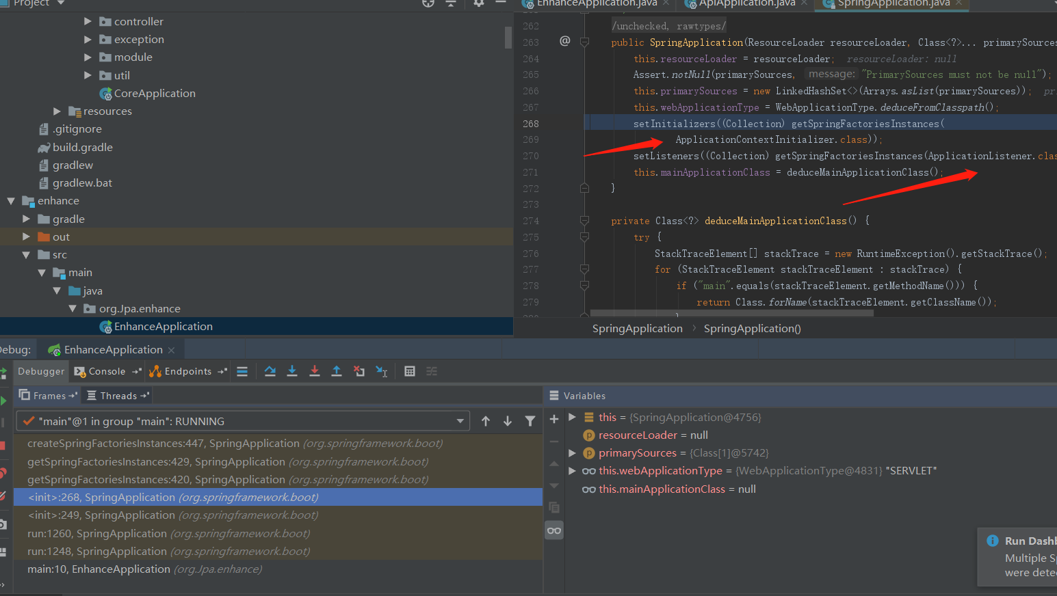Open build.gradle in the project tree
The image size is (1057, 596).
pyautogui.click(x=82, y=147)
